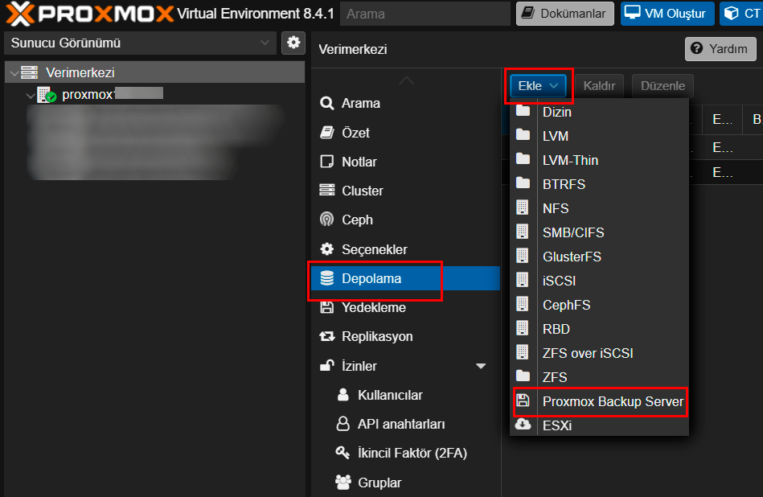Select ZFS over iSCSI entry
The width and height of the screenshot is (763, 497).
point(588,353)
